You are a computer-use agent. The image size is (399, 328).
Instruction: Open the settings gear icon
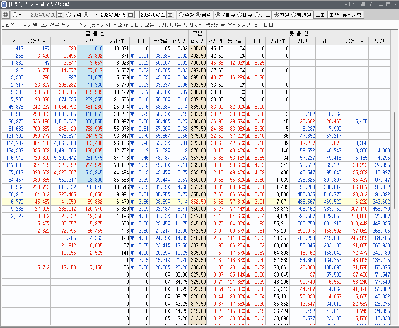click(x=6, y=15)
